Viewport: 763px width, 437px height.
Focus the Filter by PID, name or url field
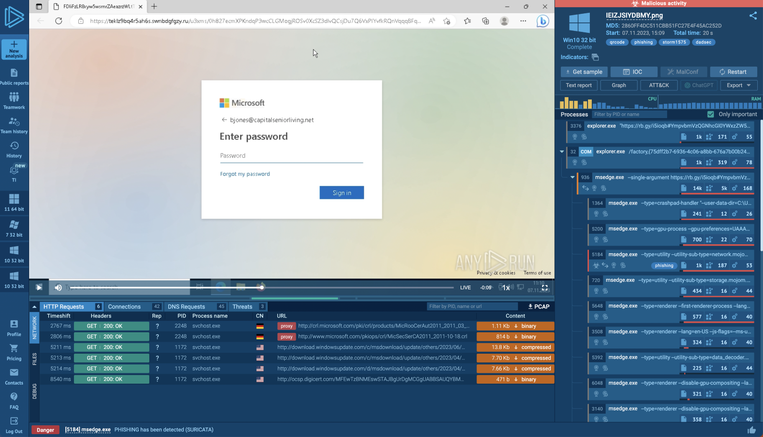[472, 307]
